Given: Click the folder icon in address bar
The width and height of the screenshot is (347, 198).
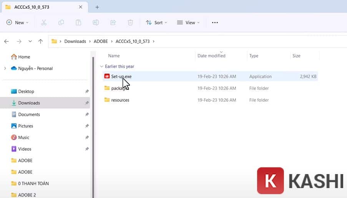Looking at the screenshot, I should click(x=54, y=41).
